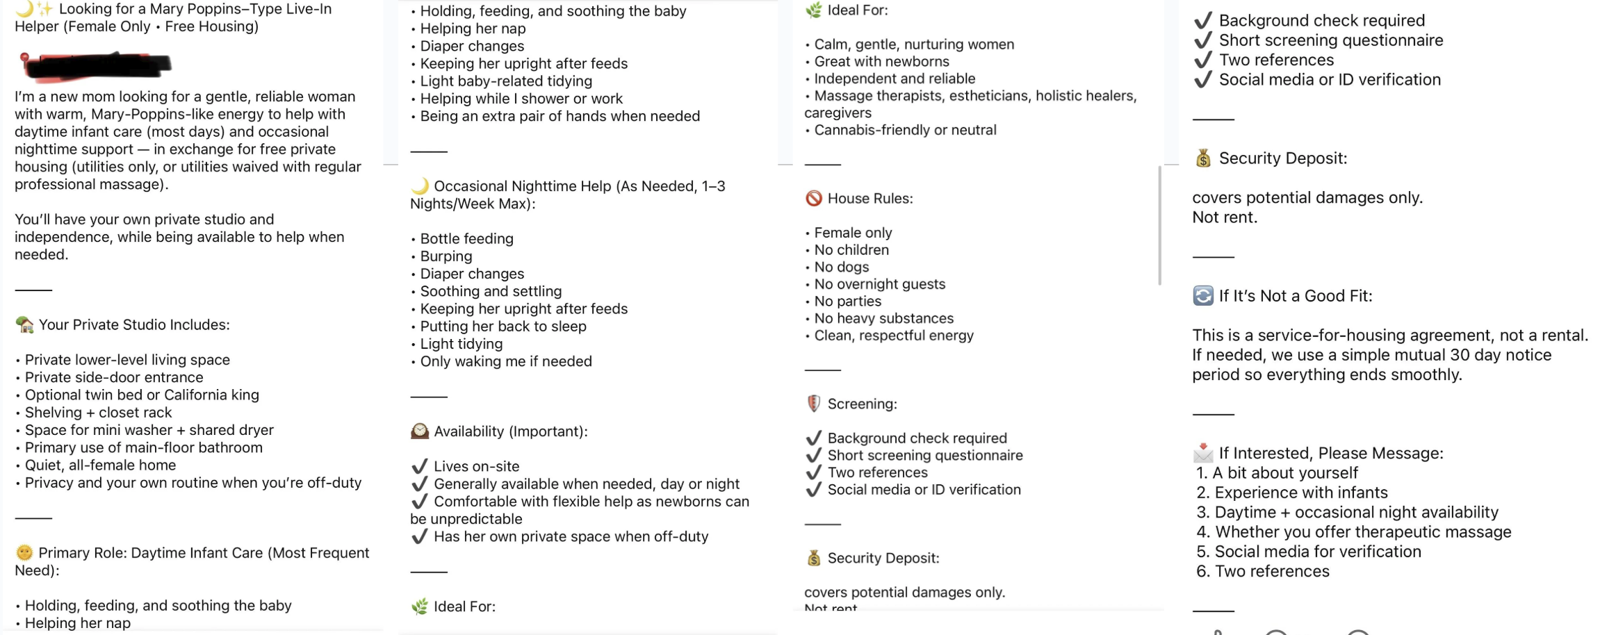1600x635 pixels.
Task: Click the blacked-out name bar under the title
Action: click(x=96, y=65)
